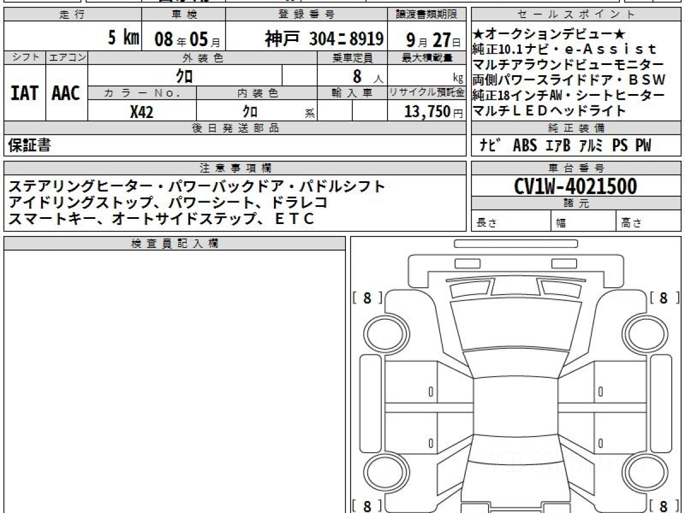Select the 長さ dimension cell
The image size is (685, 513).
(511, 221)
